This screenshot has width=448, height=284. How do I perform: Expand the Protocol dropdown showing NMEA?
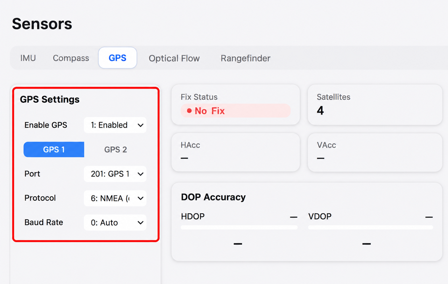click(115, 198)
